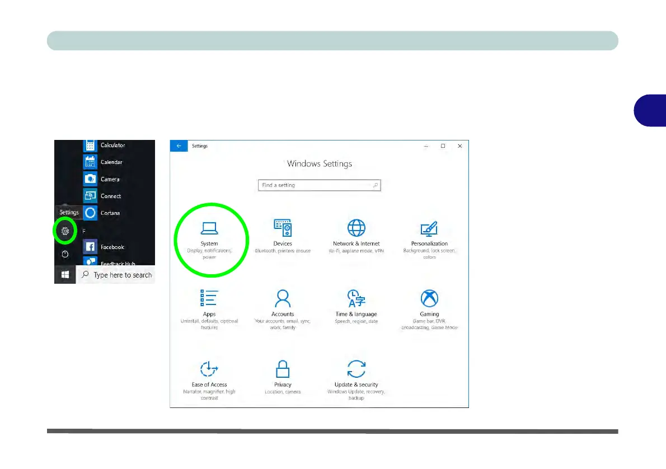Click the Camera label in app list
This screenshot has height=469, width=666.
(x=110, y=179)
